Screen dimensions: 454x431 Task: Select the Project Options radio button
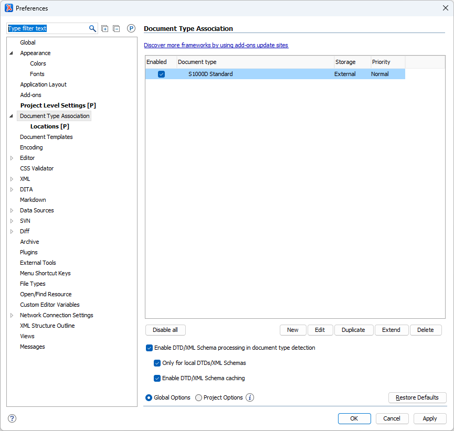pyautogui.click(x=198, y=397)
